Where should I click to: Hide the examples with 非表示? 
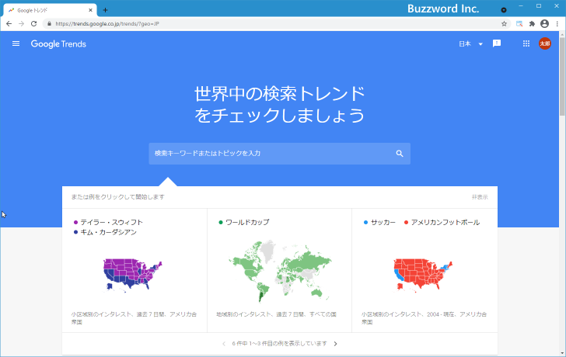tap(480, 197)
